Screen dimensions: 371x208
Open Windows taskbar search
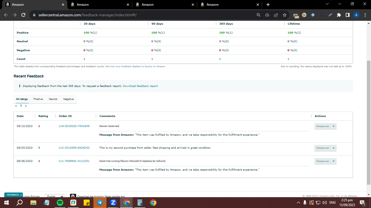point(20,203)
